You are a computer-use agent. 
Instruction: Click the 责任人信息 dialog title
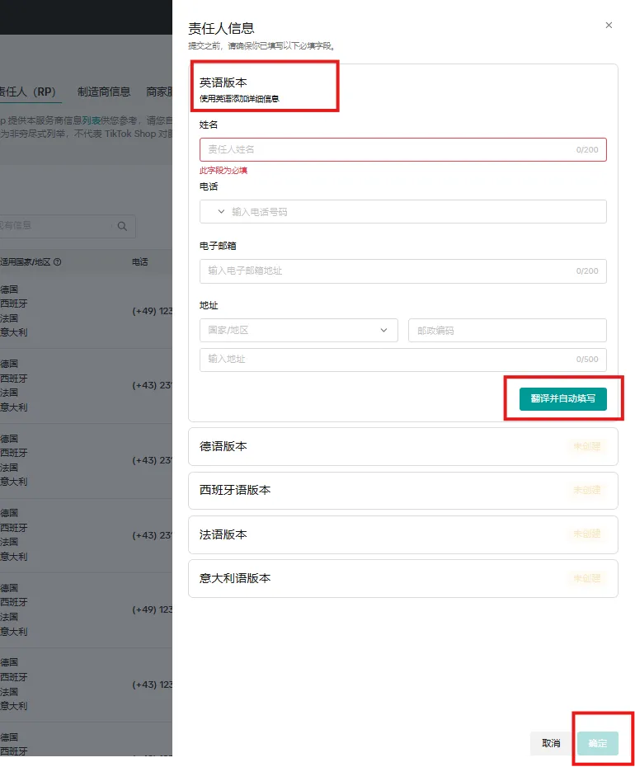[x=221, y=28]
